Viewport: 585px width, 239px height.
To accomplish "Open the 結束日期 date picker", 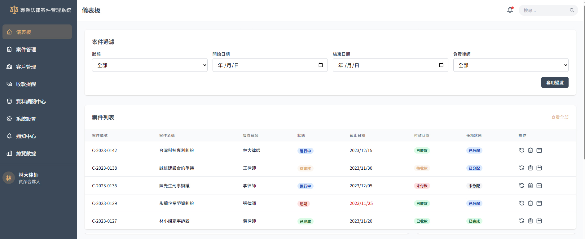I will pos(441,65).
